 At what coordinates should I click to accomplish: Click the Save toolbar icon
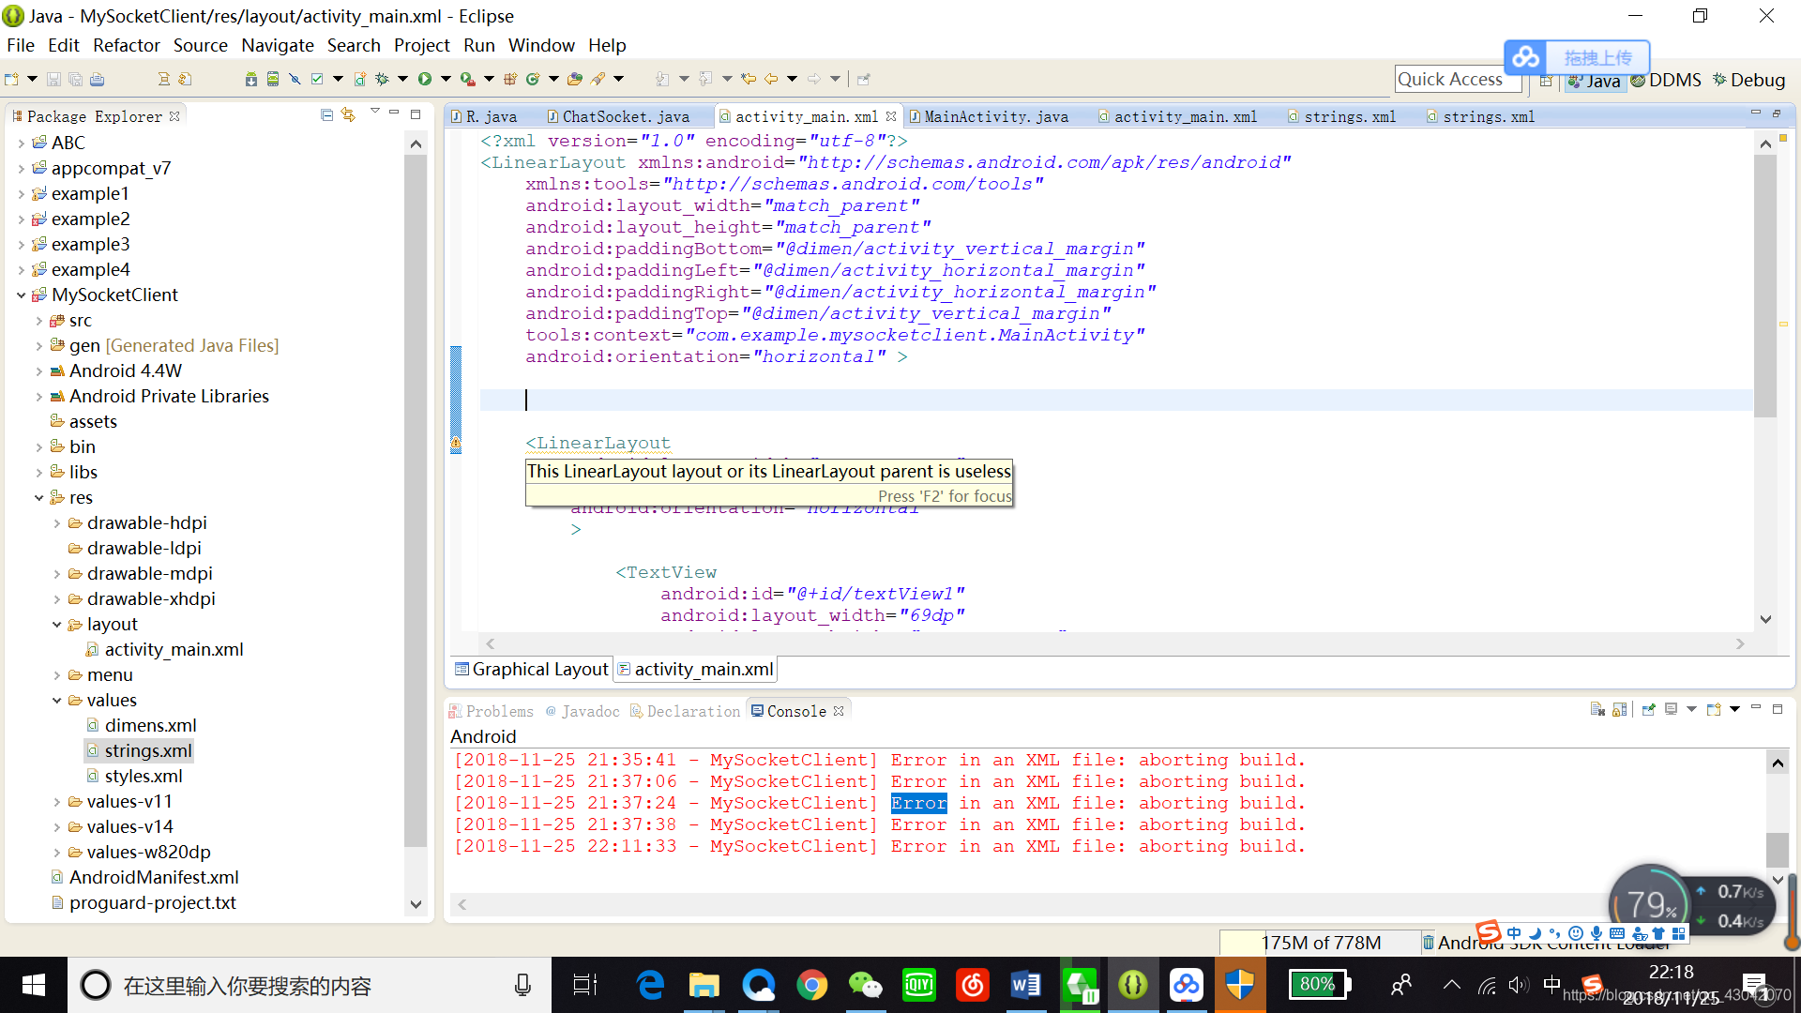click(x=53, y=80)
